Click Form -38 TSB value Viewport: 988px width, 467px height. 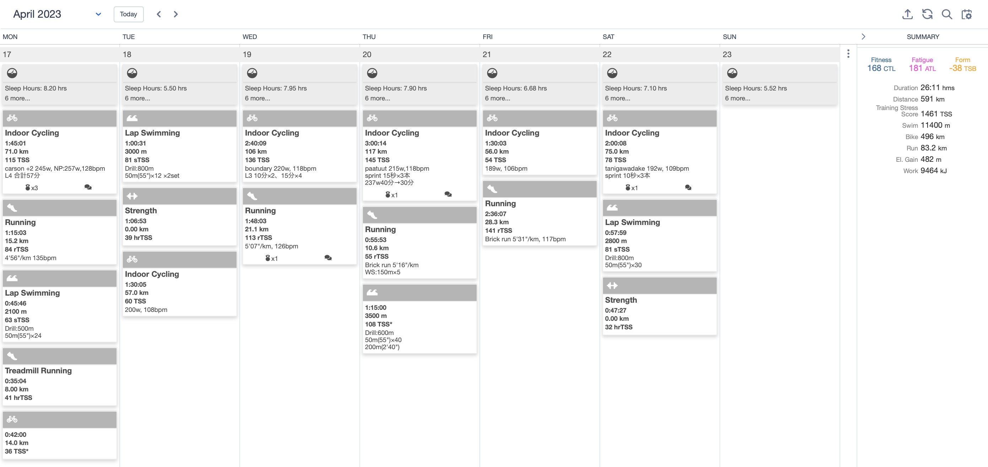[x=963, y=68]
